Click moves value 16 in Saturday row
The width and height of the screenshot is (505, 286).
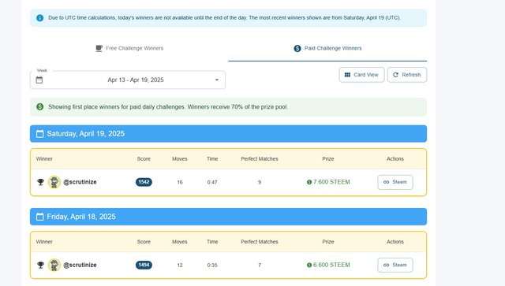click(180, 183)
